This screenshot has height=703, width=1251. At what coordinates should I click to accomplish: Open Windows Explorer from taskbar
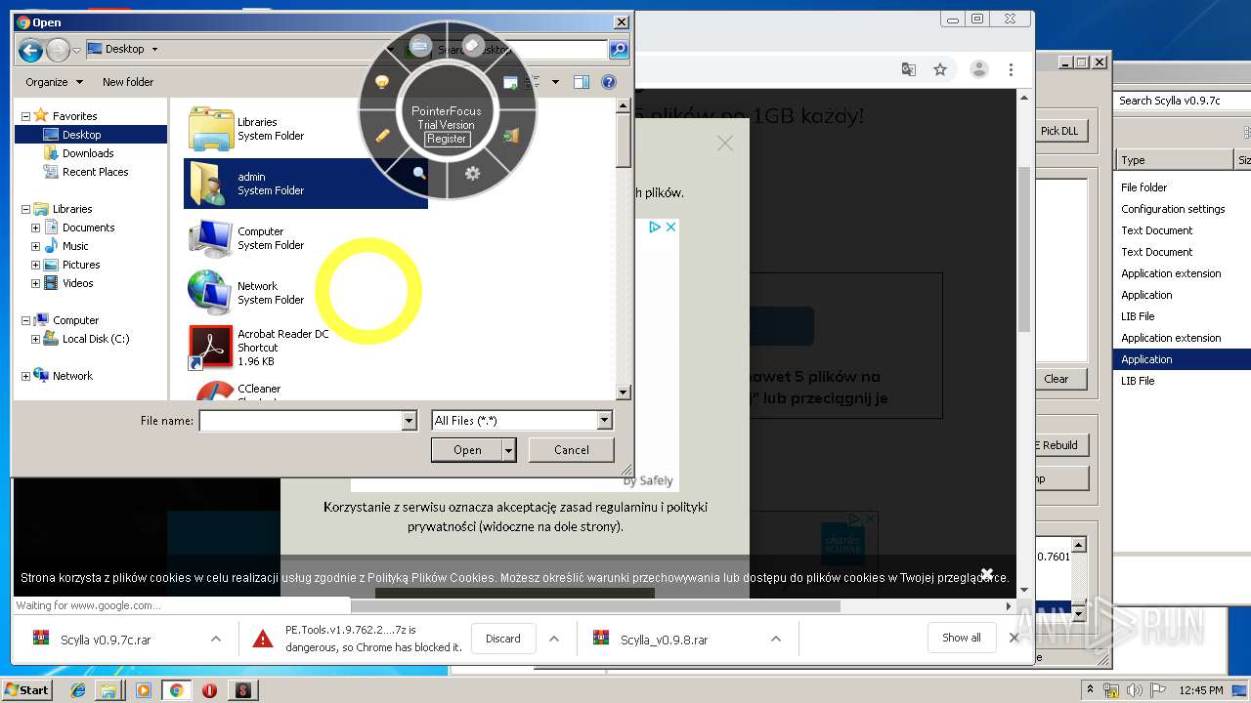(x=108, y=690)
